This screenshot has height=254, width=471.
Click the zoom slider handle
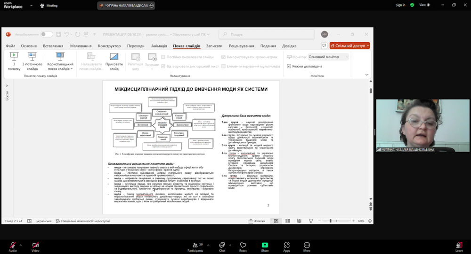[x=331, y=221]
